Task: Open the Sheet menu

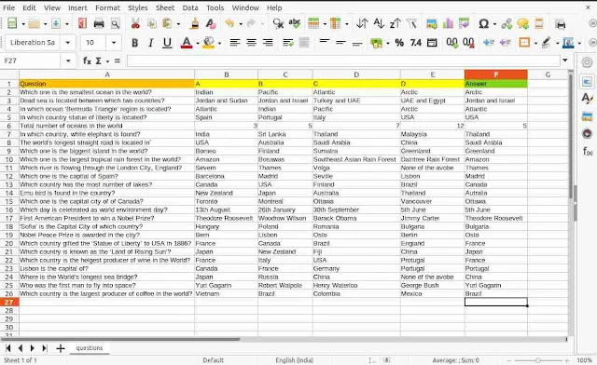Action: [x=165, y=7]
